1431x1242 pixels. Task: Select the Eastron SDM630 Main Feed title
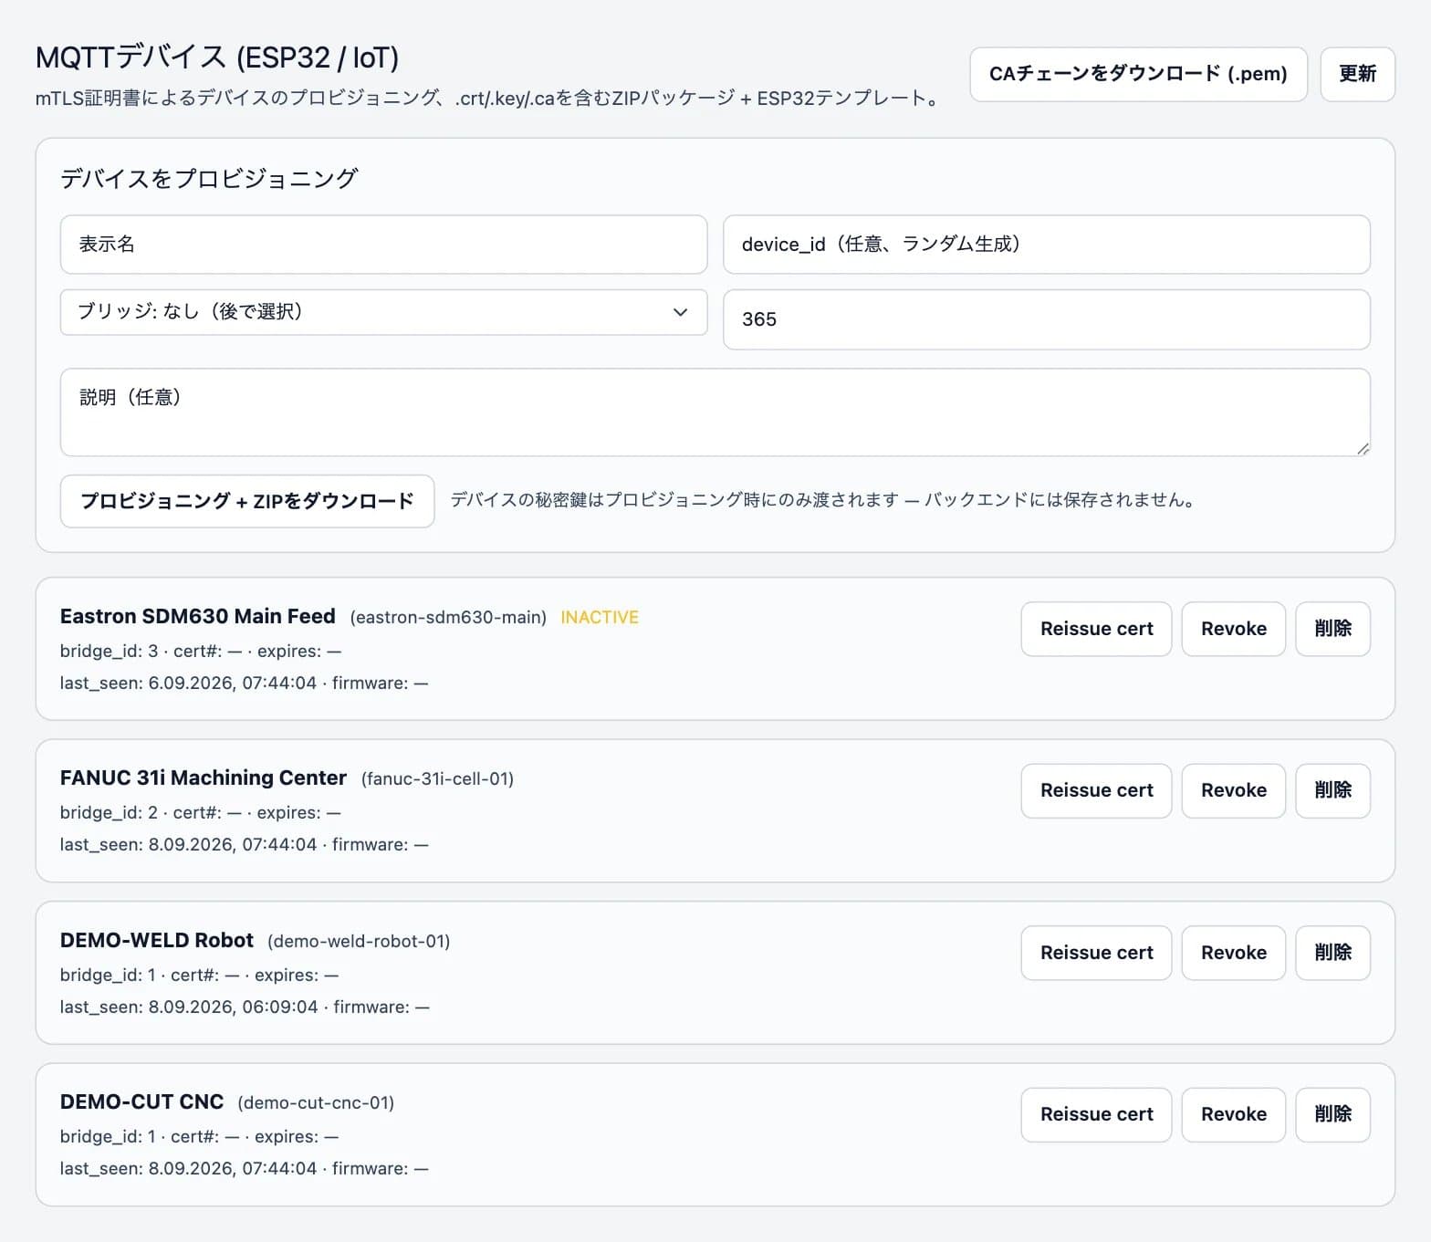[198, 616]
